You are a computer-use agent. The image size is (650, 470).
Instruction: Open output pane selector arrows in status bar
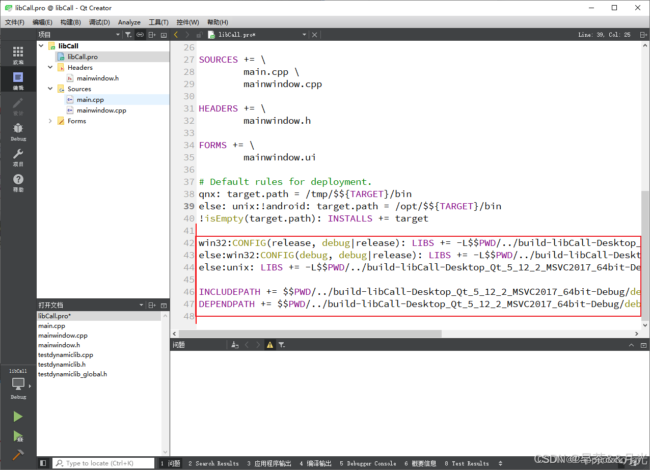[x=500, y=463]
